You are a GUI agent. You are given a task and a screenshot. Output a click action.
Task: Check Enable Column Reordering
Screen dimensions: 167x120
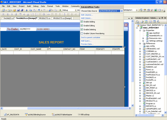coord(82,34)
